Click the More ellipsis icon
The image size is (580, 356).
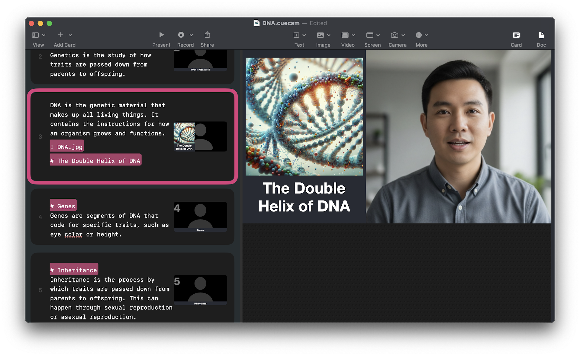point(419,35)
